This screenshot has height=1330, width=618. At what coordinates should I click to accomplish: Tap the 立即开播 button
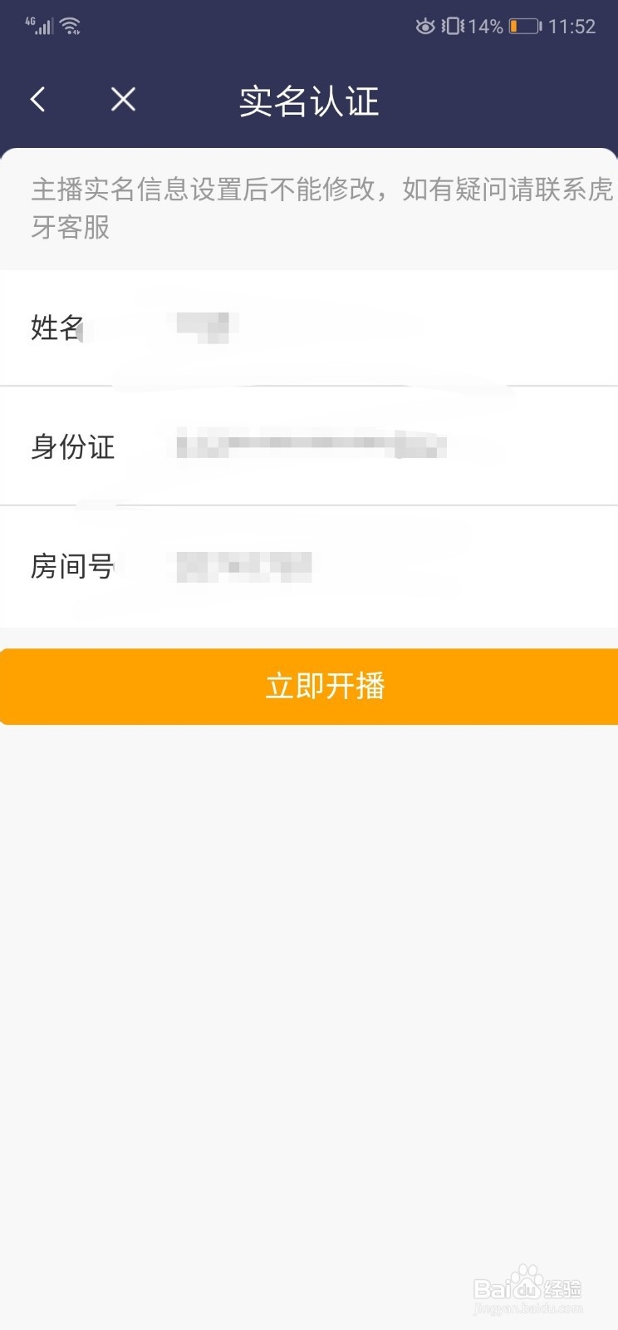coord(309,687)
